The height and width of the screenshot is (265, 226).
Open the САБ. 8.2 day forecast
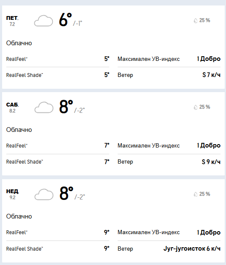[12, 107]
